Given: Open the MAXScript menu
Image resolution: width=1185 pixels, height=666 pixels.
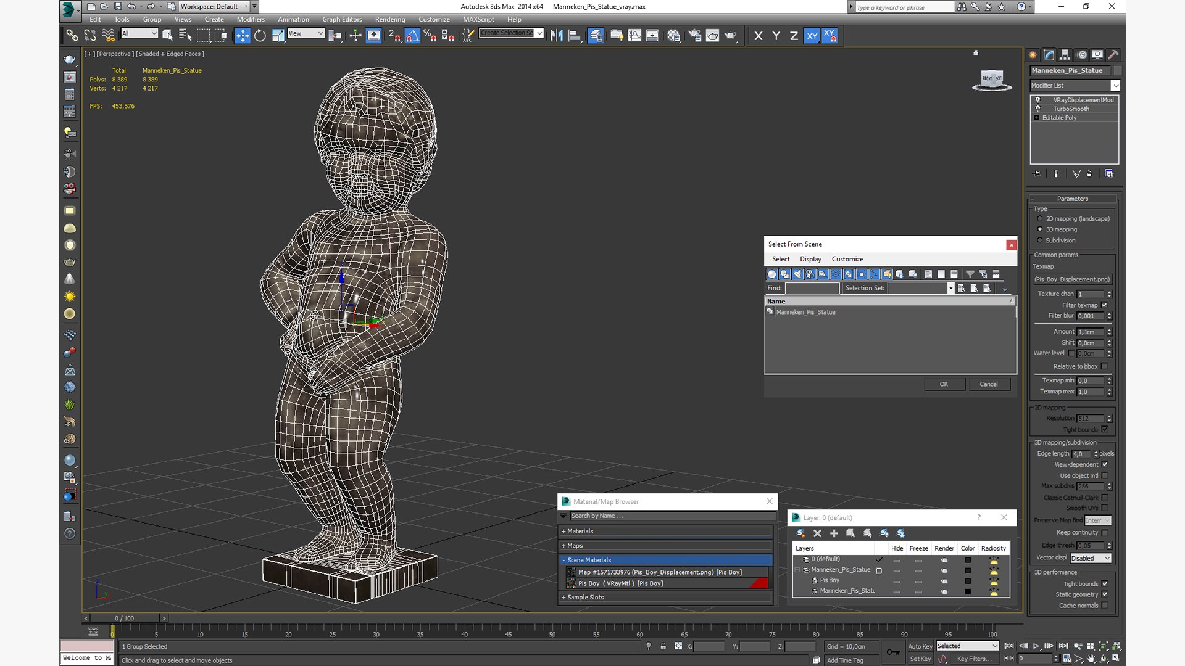Looking at the screenshot, I should pos(478,19).
